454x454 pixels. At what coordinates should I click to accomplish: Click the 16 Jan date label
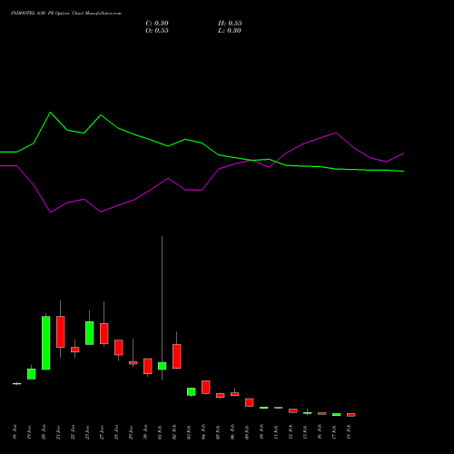15,432
